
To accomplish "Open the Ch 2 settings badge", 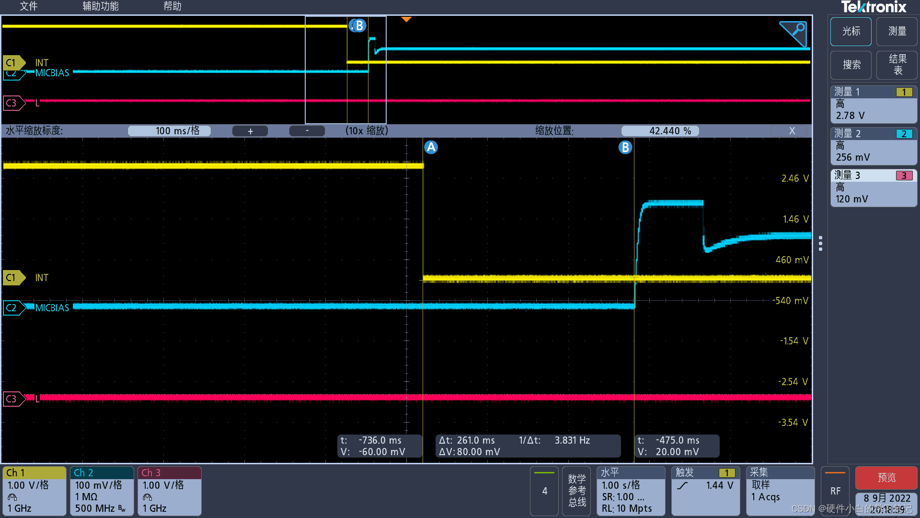I will [x=102, y=491].
